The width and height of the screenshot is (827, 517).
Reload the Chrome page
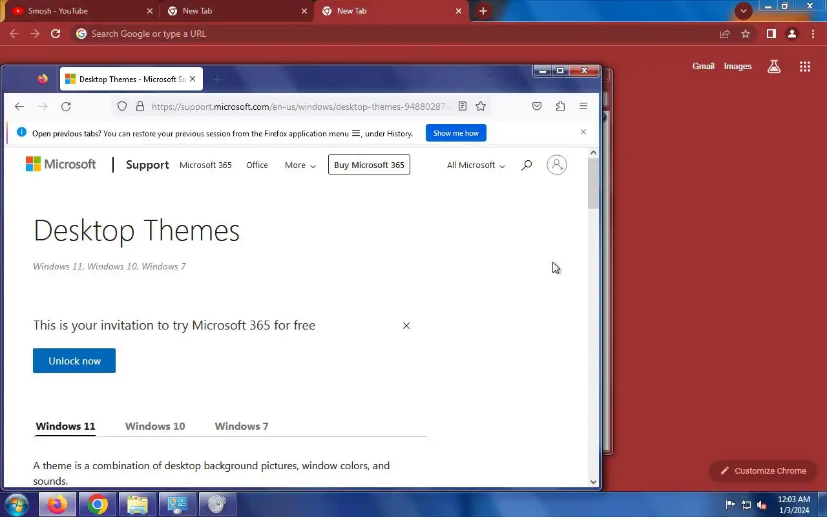tap(56, 34)
